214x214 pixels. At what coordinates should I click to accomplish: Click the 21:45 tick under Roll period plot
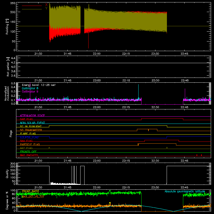tap(67, 81)
